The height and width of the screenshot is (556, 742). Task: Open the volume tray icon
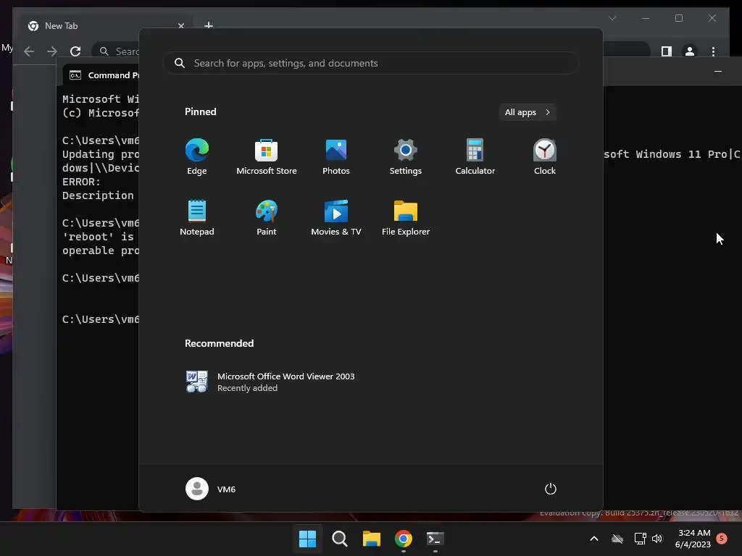657,539
